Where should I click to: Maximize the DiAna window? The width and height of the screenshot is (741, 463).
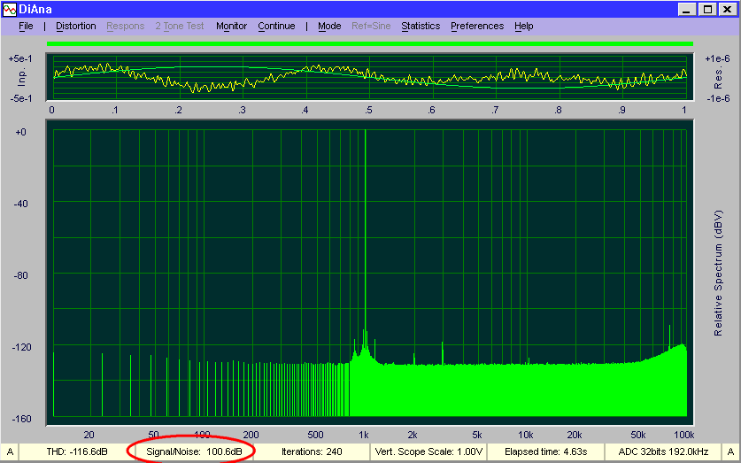pyautogui.click(x=707, y=9)
